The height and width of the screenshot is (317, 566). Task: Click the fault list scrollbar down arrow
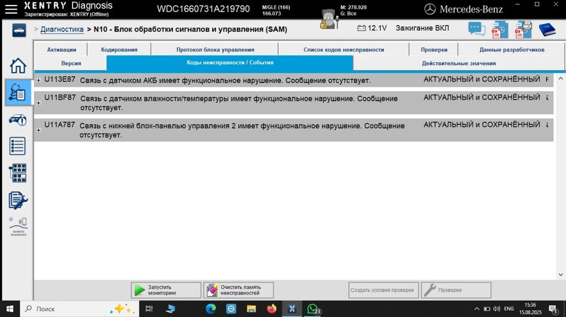point(560,274)
